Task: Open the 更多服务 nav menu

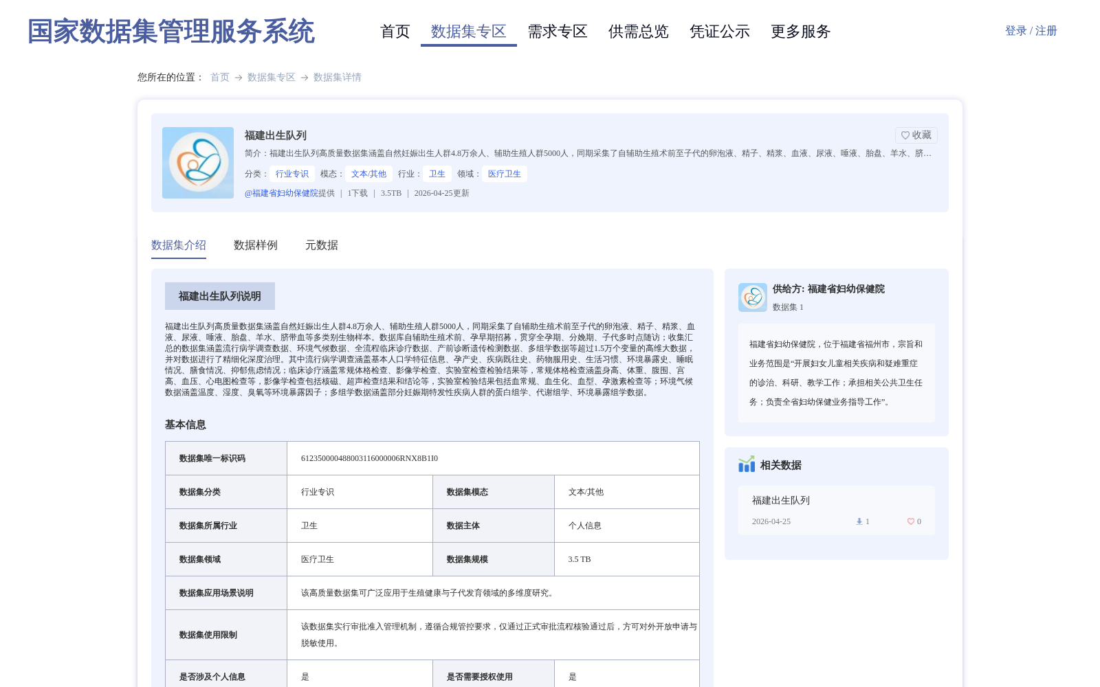Action: [x=800, y=32]
